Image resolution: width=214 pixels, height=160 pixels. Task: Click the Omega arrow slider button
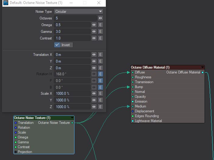click(94, 25)
